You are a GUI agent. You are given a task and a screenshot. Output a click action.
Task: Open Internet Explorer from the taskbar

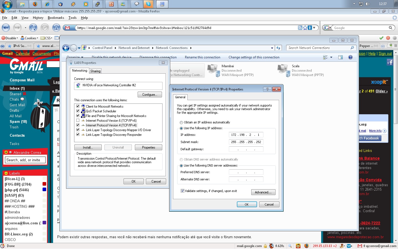[48, 4]
